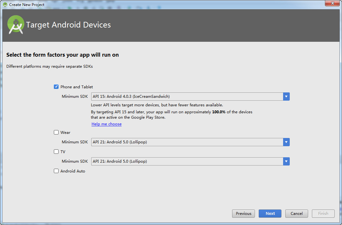Click the Create New Project window title
Screen dimensions: 342x225
[27, 4]
